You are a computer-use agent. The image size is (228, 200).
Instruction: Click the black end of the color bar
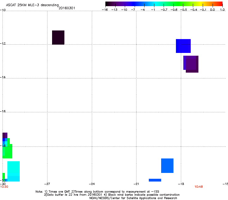coord(108,4)
